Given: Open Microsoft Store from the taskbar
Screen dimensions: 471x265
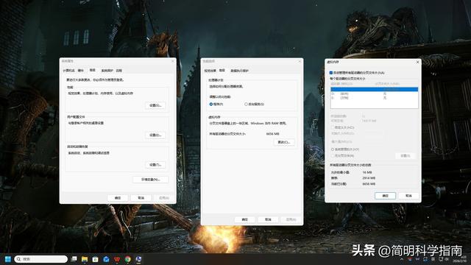Looking at the screenshot, I should pos(95,259).
